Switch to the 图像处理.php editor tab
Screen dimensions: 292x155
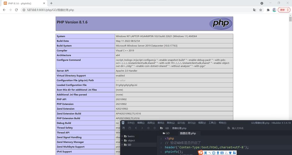(x=188, y=133)
